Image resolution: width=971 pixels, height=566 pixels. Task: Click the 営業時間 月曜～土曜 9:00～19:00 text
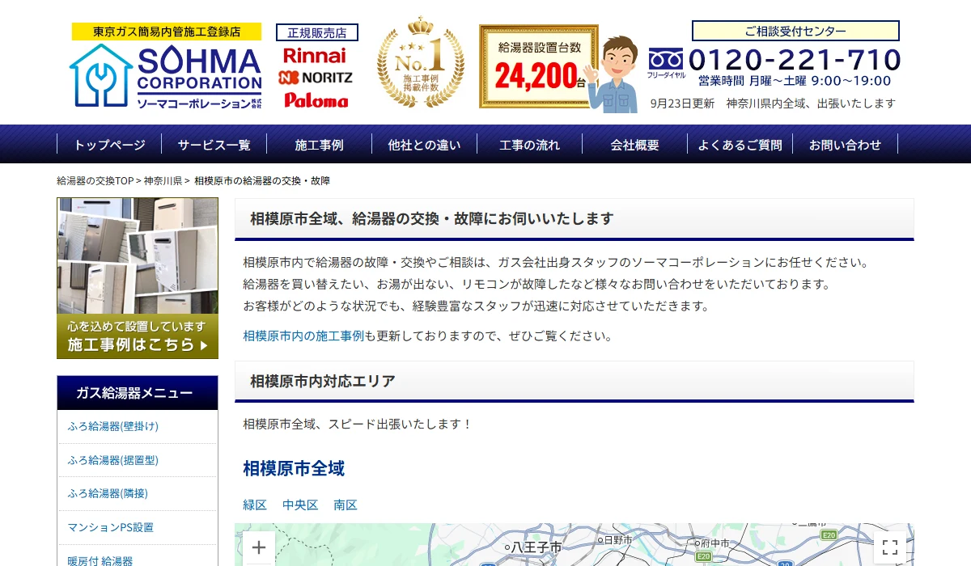[x=795, y=81]
